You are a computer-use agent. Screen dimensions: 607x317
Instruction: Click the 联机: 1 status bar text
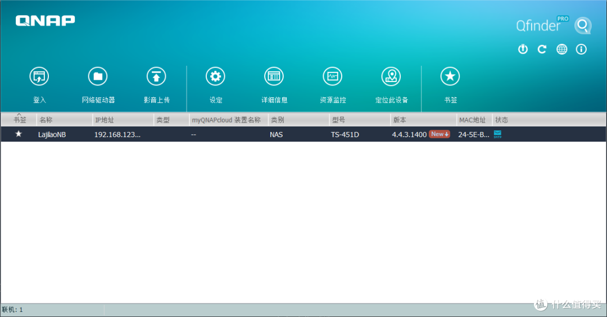pyautogui.click(x=12, y=310)
